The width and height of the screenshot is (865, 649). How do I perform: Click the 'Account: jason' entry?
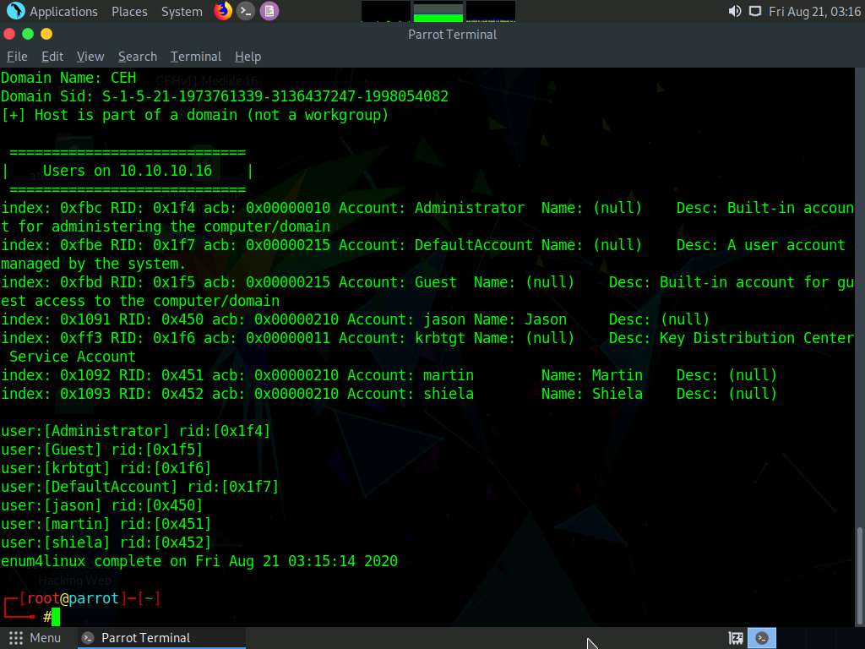pyautogui.click(x=406, y=319)
